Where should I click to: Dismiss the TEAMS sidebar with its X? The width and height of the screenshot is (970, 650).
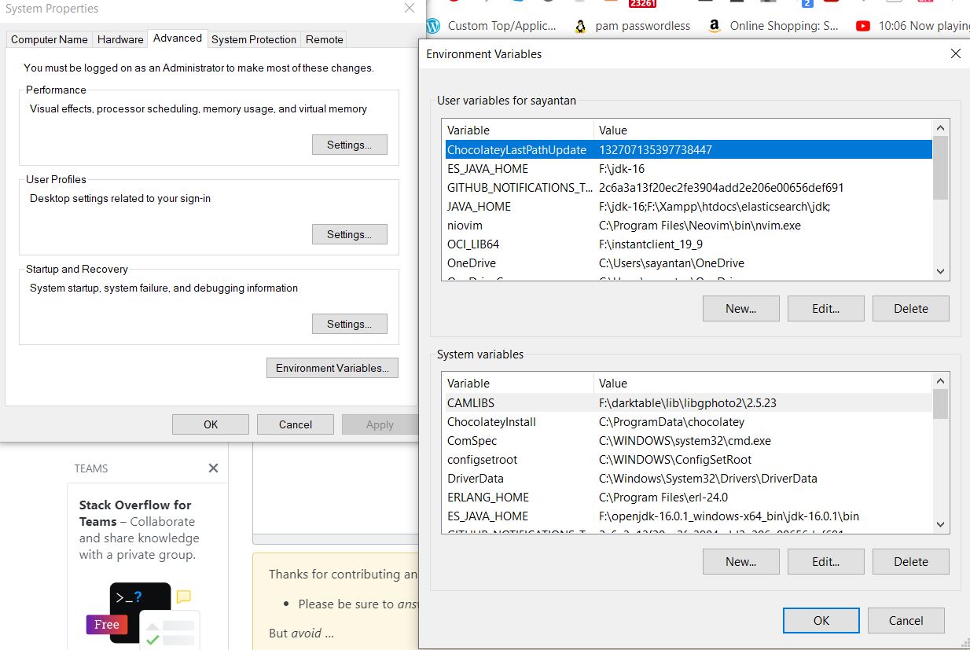213,468
